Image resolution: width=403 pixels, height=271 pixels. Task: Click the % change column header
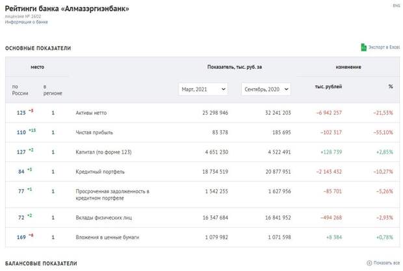point(391,86)
